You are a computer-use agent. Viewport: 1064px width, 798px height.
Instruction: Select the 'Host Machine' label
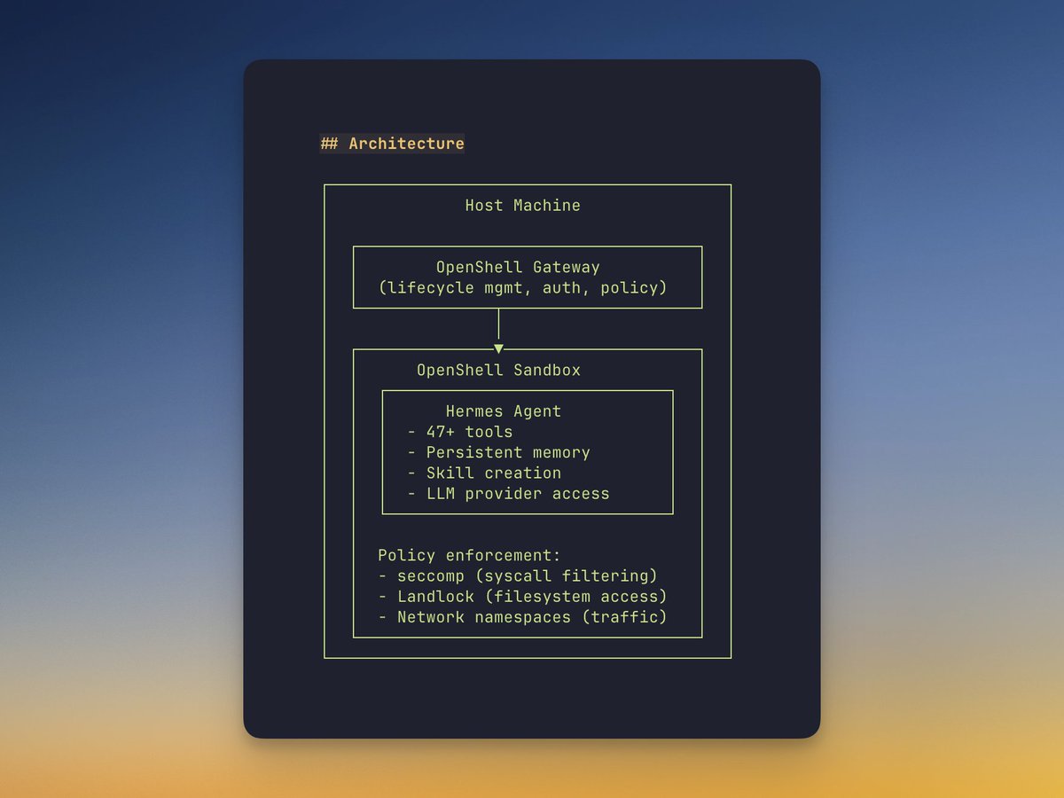[x=523, y=206]
